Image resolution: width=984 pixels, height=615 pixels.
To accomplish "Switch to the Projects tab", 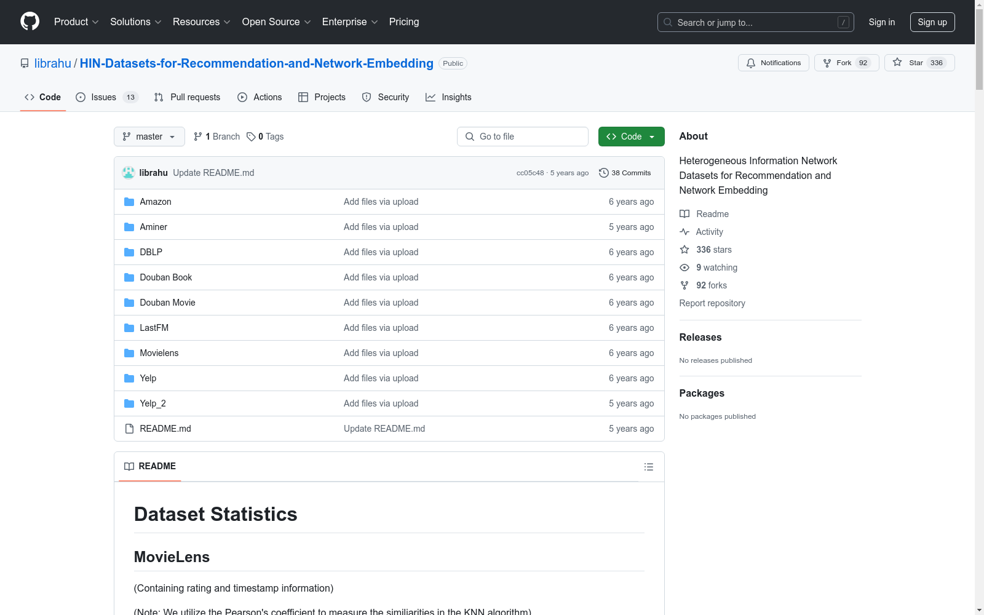I will tap(322, 97).
